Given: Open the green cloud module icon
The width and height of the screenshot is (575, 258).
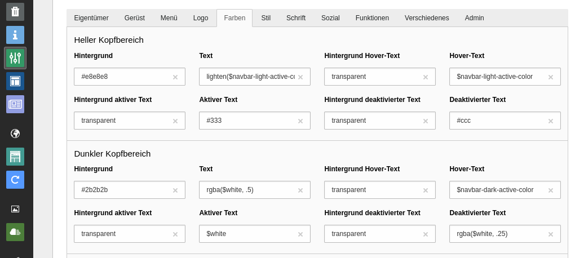Looking at the screenshot, I should (15, 232).
